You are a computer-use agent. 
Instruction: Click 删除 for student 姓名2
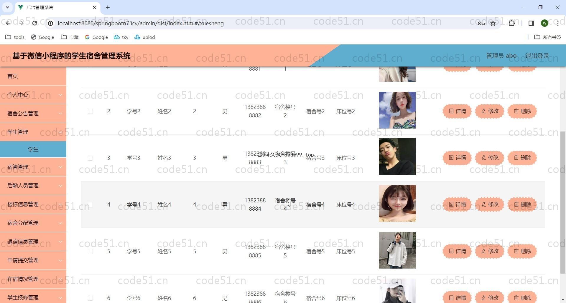tap(522, 111)
